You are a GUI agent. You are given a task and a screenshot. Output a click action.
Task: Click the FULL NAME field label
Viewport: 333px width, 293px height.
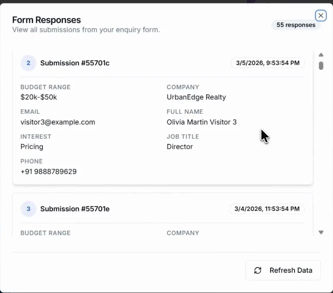click(x=185, y=112)
